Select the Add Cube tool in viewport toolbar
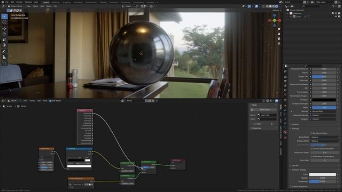 tap(4, 63)
